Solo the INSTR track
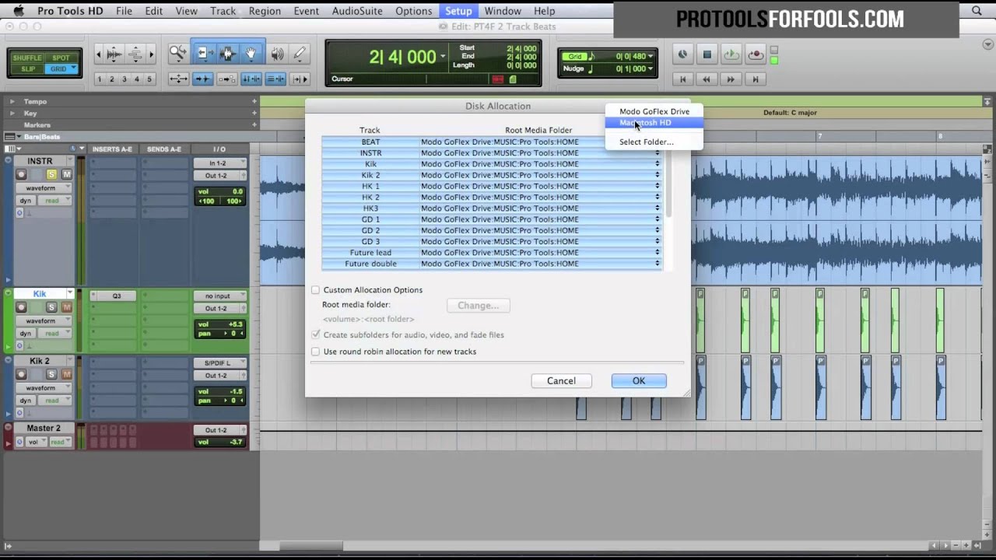 click(x=52, y=175)
